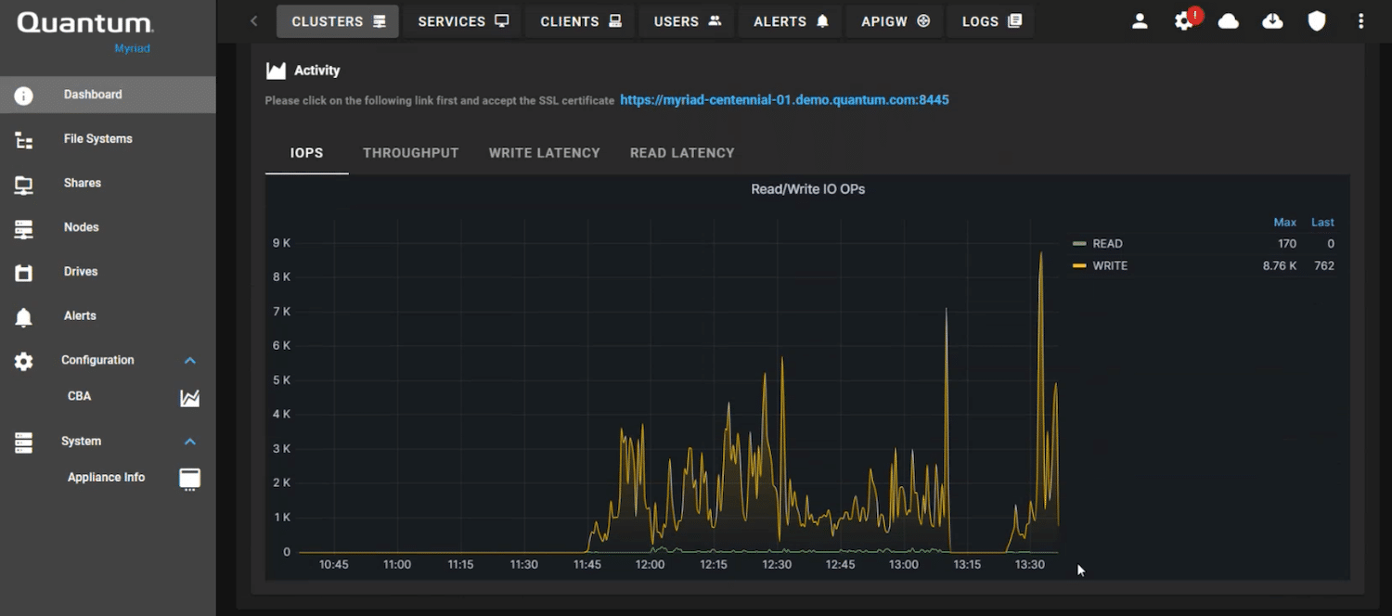The width and height of the screenshot is (1392, 616).
Task: Open the Logs tab
Action: pos(991,21)
